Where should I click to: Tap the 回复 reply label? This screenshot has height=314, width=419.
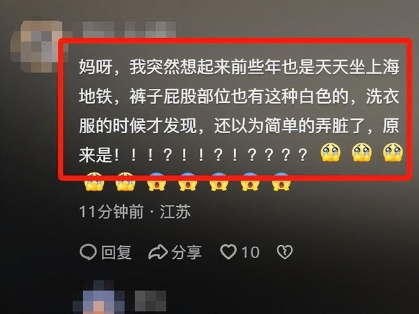(x=116, y=252)
